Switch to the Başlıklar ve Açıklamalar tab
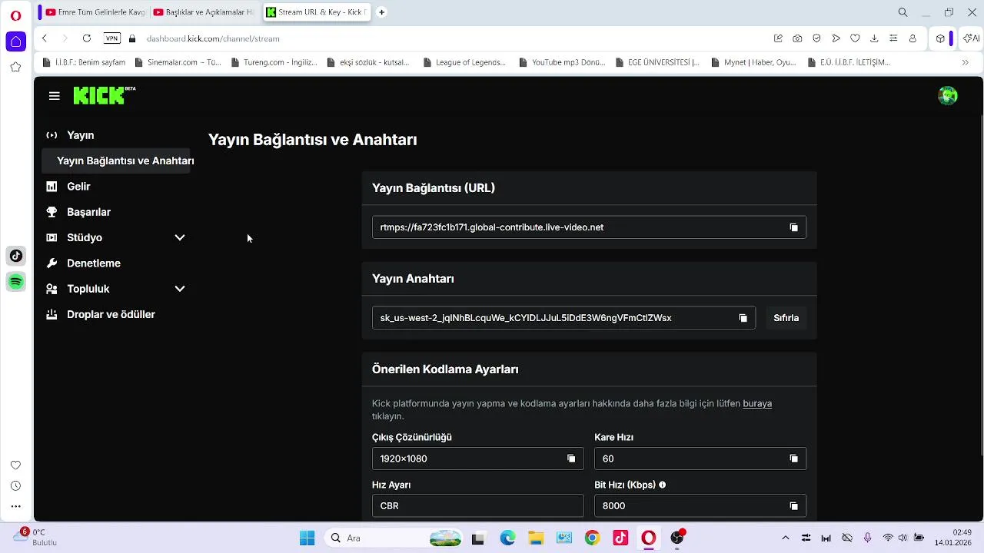 point(203,12)
